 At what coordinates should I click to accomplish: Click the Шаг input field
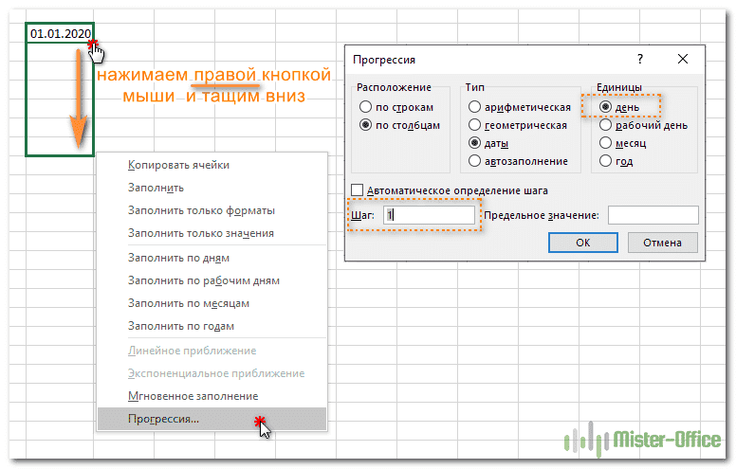point(429,216)
